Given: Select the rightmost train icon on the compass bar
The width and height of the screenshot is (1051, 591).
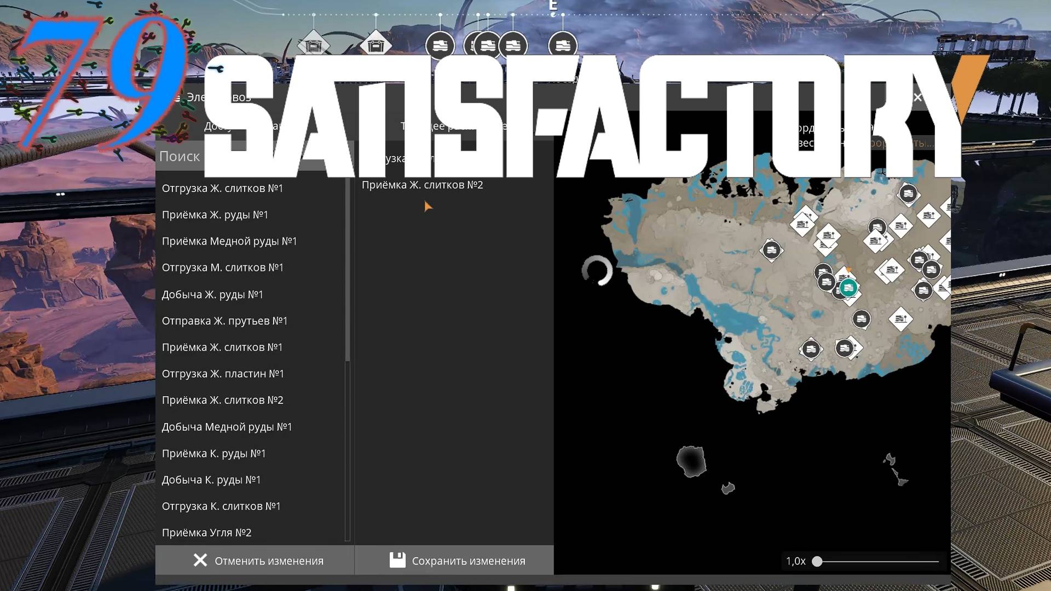Looking at the screenshot, I should (562, 45).
